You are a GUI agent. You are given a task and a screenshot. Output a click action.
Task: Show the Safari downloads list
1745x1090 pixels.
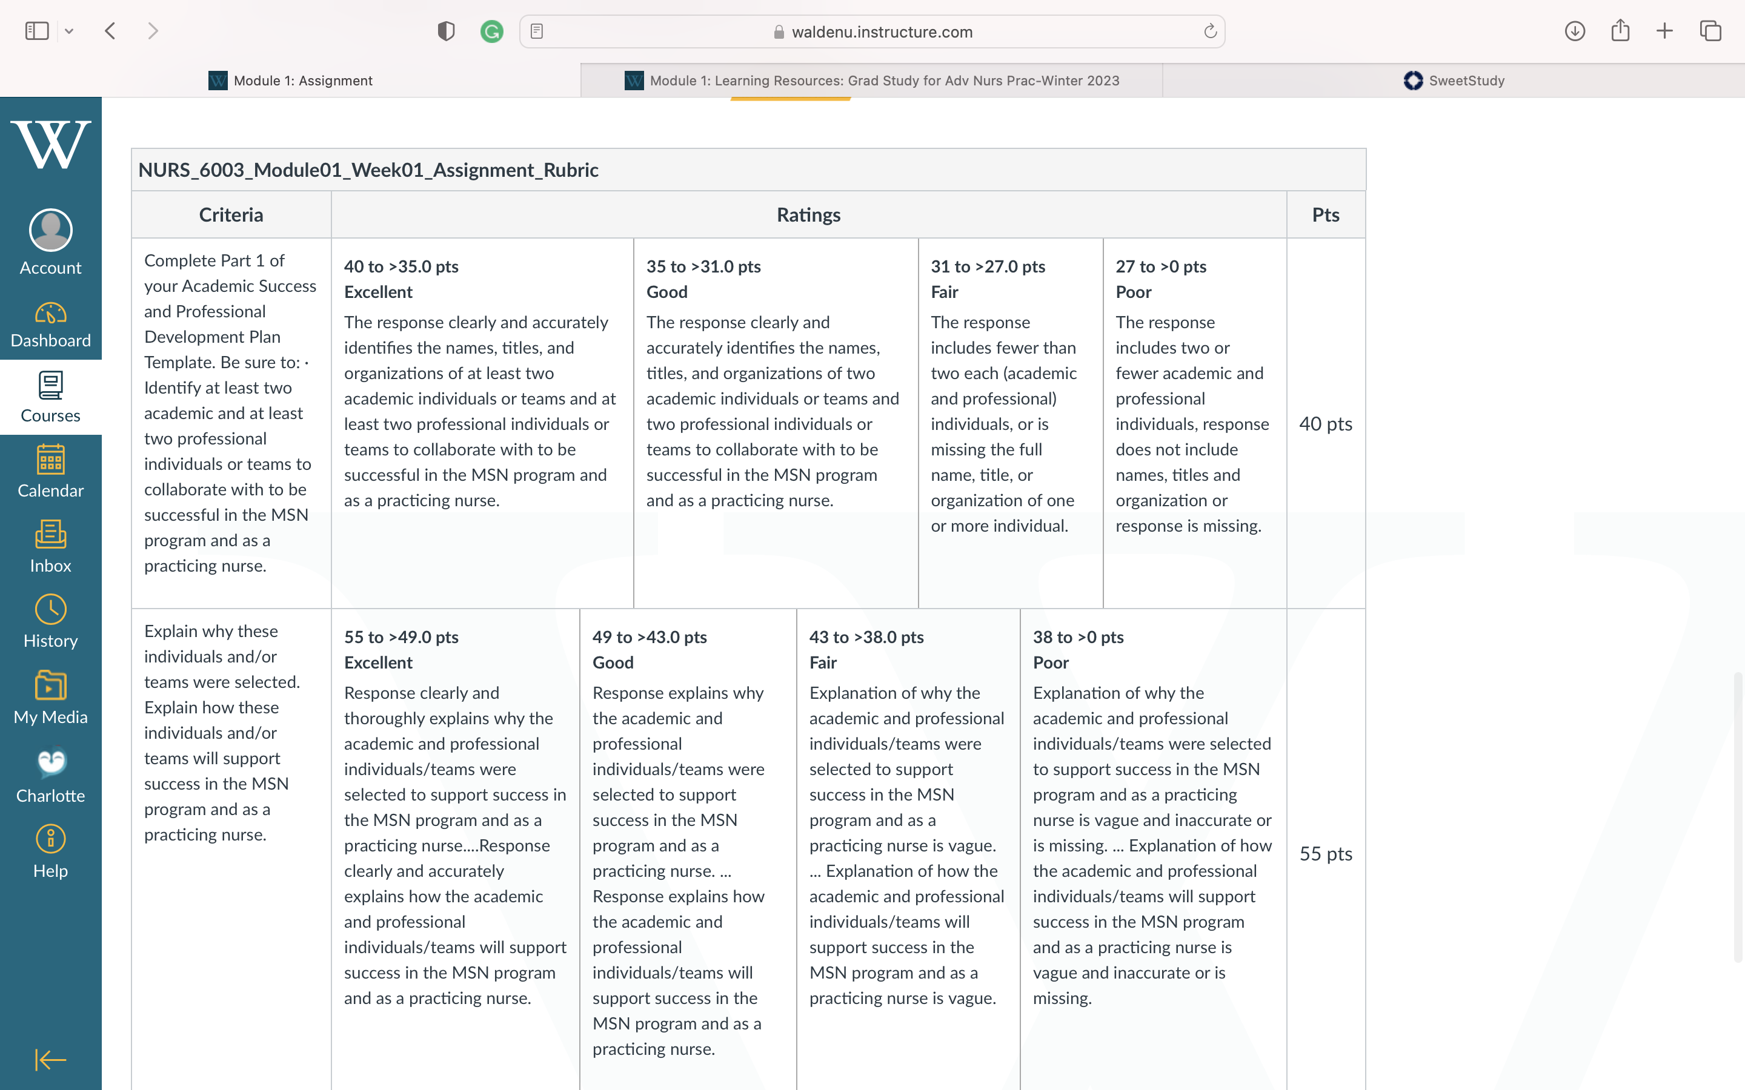(1575, 31)
